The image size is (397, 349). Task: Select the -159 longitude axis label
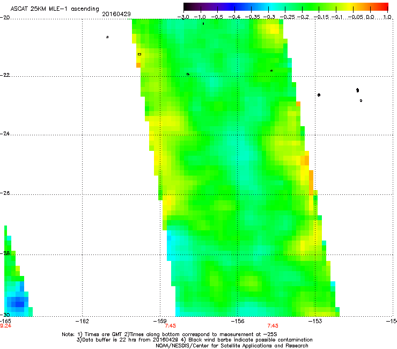coord(160,322)
